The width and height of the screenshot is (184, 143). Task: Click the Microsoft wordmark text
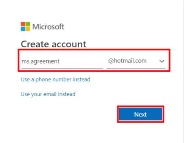click(x=48, y=27)
